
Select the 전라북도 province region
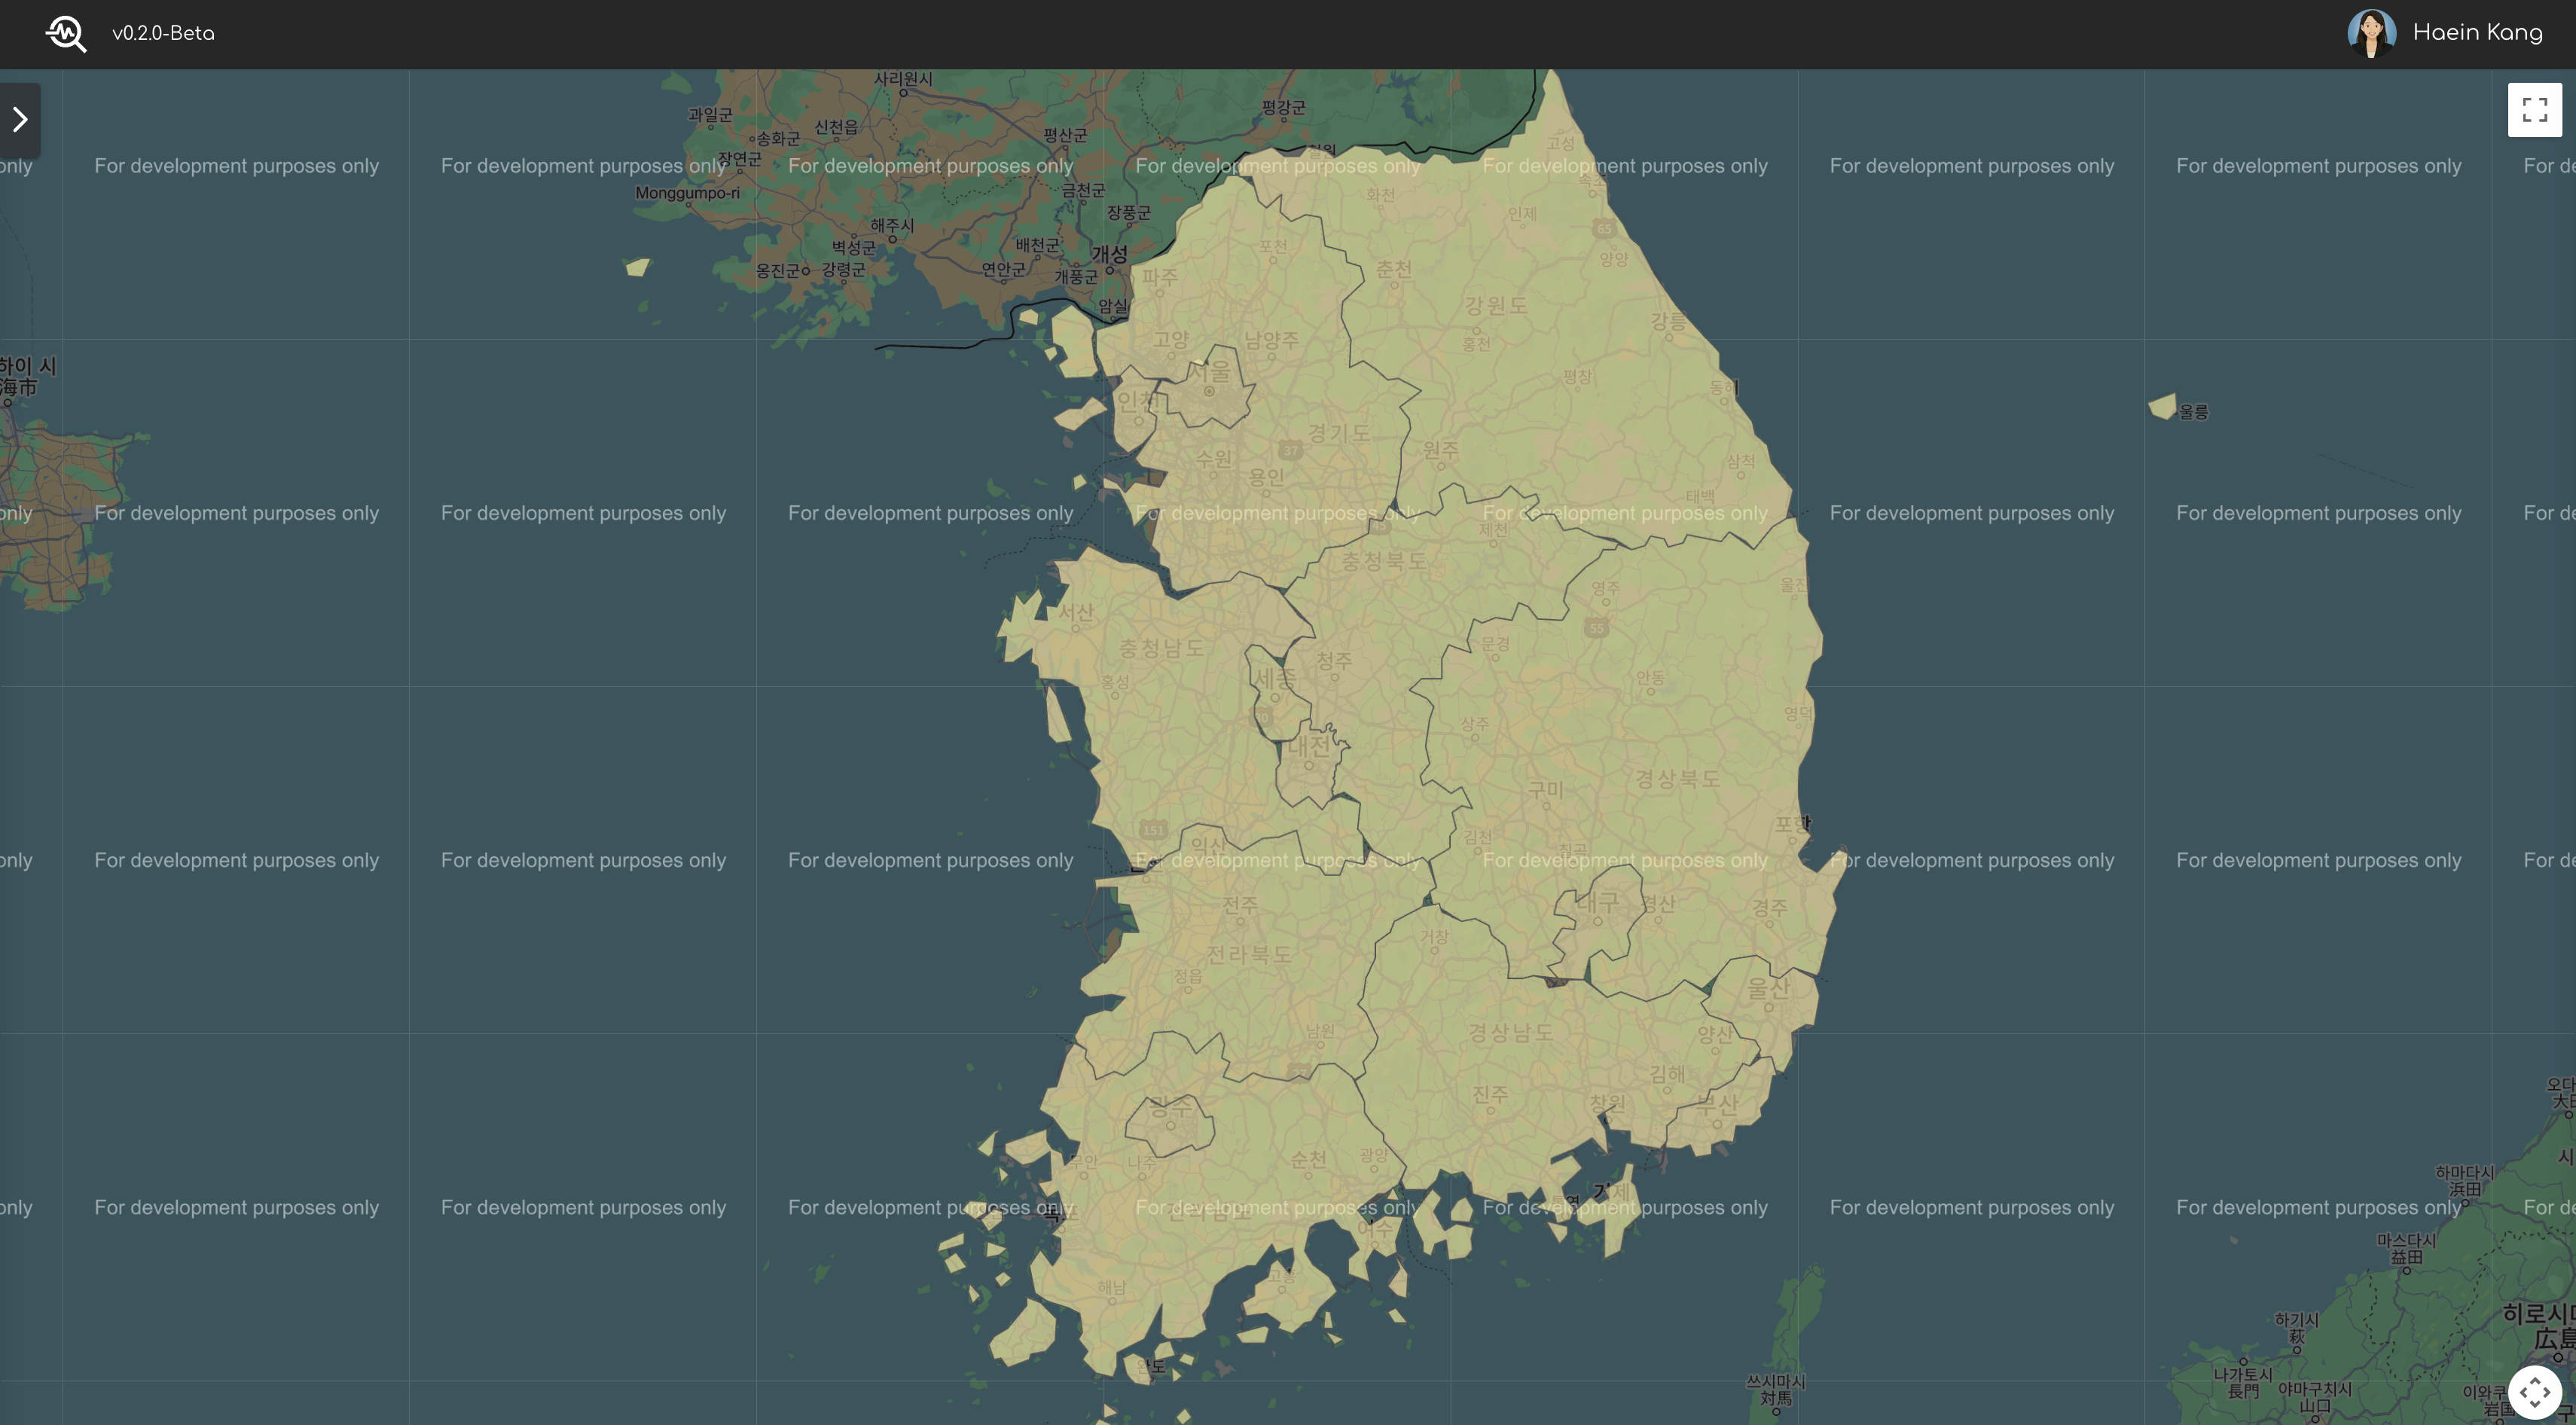(1250, 955)
